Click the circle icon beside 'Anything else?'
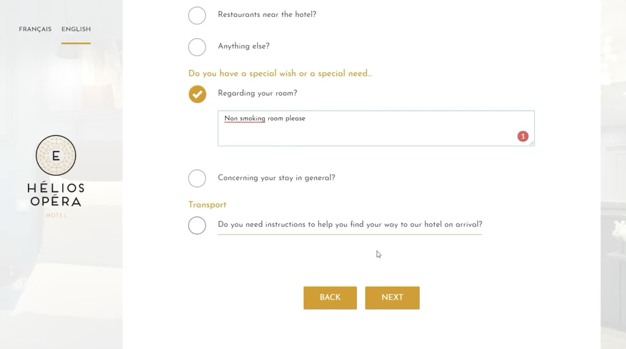This screenshot has height=349, width=626. [x=197, y=47]
